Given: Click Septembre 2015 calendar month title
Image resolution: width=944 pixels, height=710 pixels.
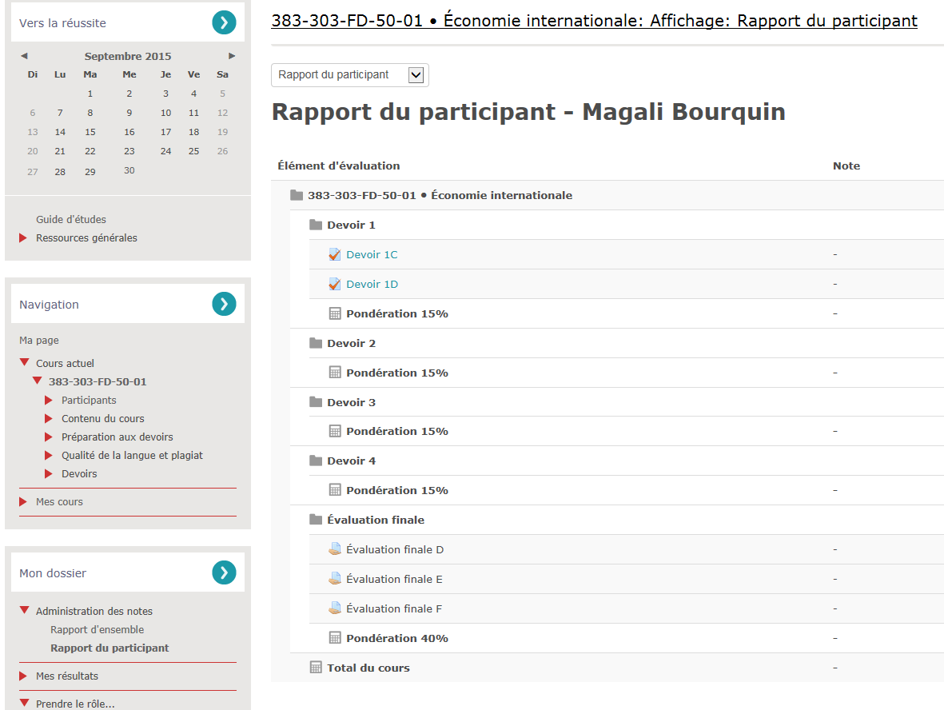Looking at the screenshot, I should [x=128, y=56].
